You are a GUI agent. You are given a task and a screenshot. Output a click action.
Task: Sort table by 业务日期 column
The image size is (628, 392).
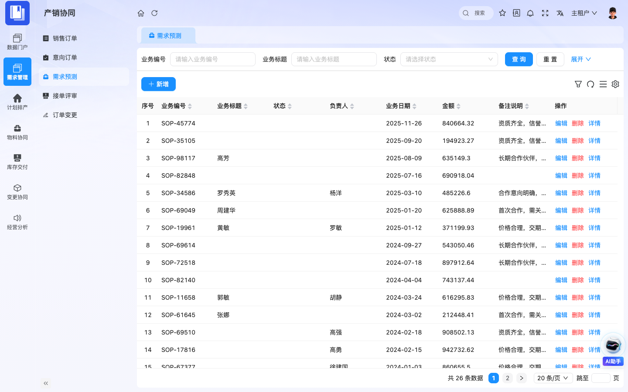[401, 106]
